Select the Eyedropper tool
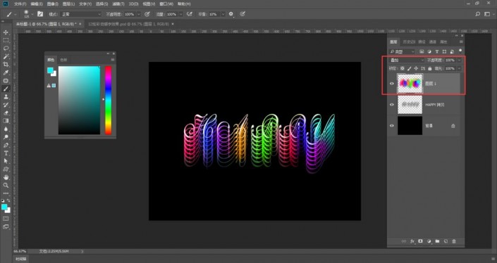 [x=6, y=72]
